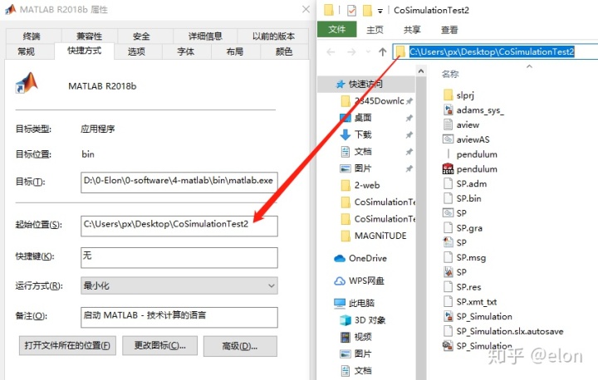Image resolution: width=598 pixels, height=380 pixels.
Task: Select the slprj folder icon
Action: (x=448, y=95)
